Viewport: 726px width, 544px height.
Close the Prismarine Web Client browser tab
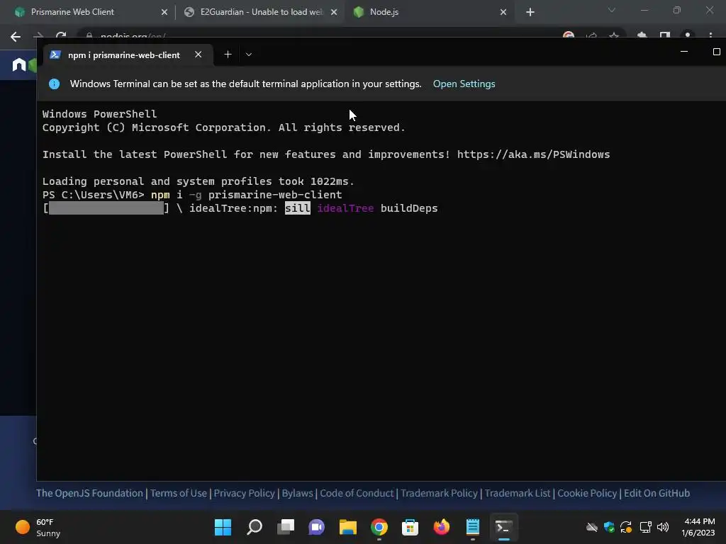[164, 12]
